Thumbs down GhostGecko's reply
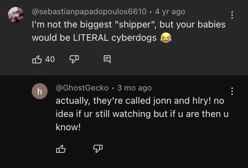Screen dimensions: 248x168 98,149
